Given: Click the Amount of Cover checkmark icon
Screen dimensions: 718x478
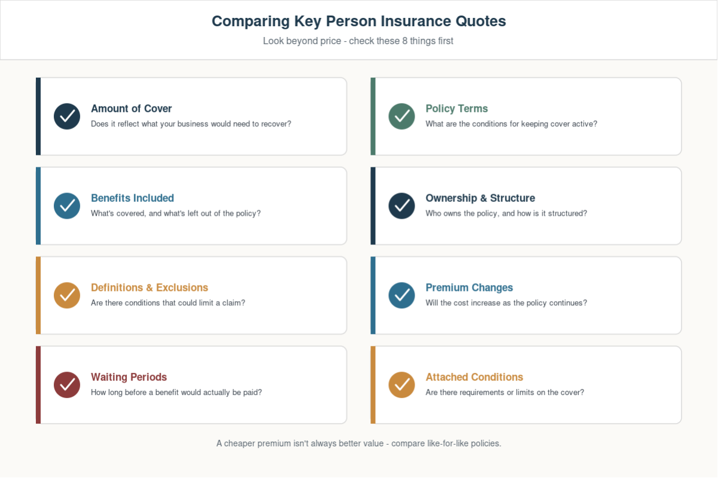Looking at the screenshot, I should click(67, 117).
